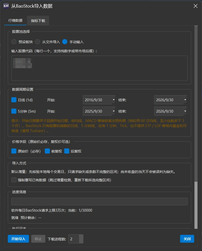Image resolution: width=202 pixels, height=251 pixels.
Task: Click the 下载进程数 label
Action: click(57, 239)
